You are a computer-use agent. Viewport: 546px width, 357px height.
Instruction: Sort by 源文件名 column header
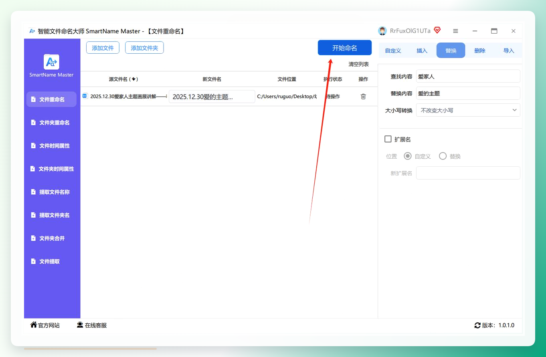coord(123,79)
